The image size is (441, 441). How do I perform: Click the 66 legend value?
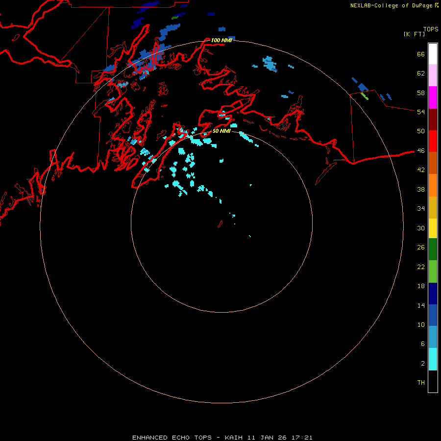pos(421,54)
